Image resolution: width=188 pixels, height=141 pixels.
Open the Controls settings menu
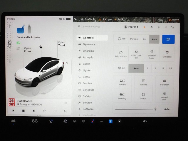coord(92,38)
